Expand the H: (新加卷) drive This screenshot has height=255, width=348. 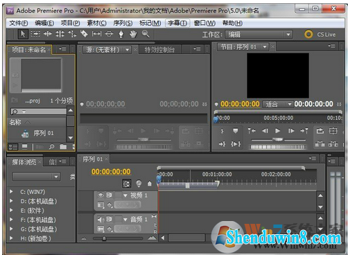click(11, 238)
